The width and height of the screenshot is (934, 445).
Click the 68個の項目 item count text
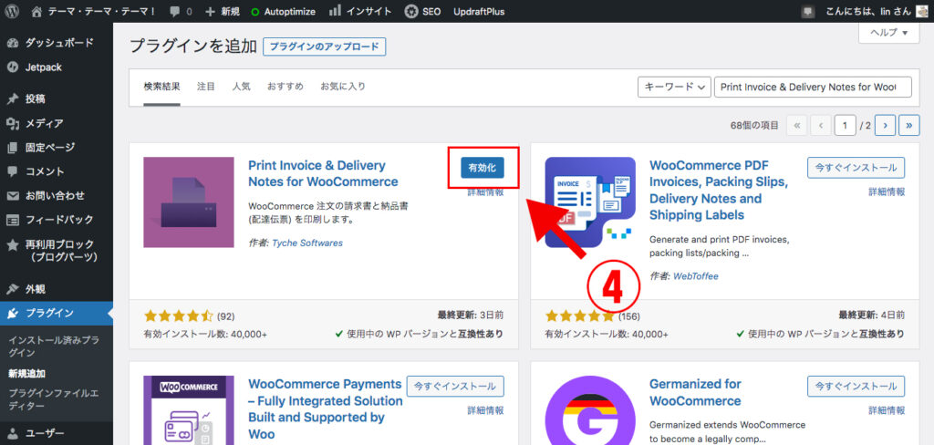pyautogui.click(x=754, y=125)
